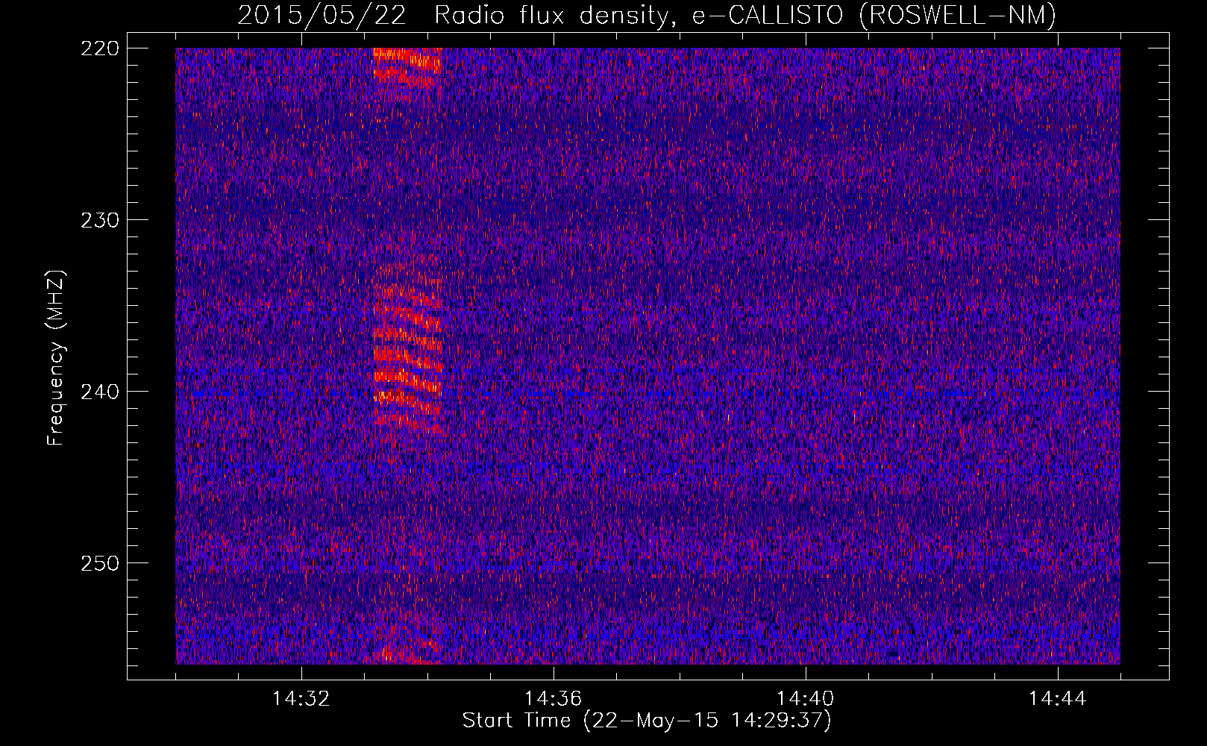Click the 14:36 time tick label
Viewport: 1207px width, 746px height.
click(x=554, y=699)
